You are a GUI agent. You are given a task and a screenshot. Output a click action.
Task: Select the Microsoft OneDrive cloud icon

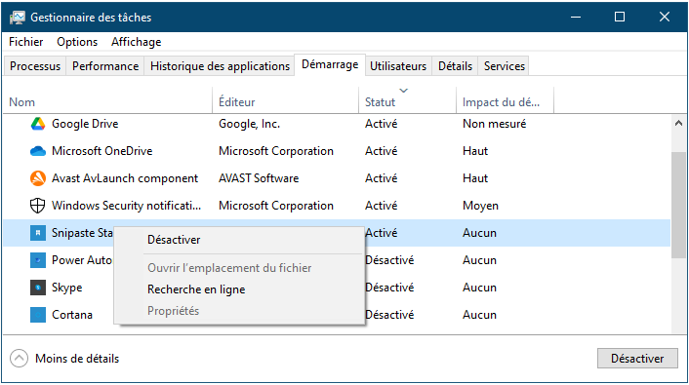[38, 151]
